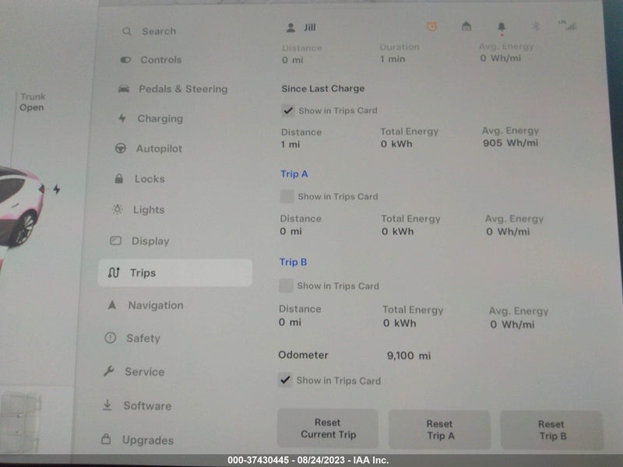Tap the garage HomeLink icon
This screenshot has width=623, height=467.
pyautogui.click(x=466, y=26)
